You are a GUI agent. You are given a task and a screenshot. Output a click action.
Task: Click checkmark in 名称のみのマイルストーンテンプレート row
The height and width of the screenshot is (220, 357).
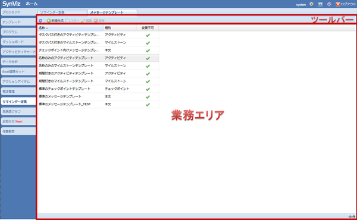click(148, 66)
